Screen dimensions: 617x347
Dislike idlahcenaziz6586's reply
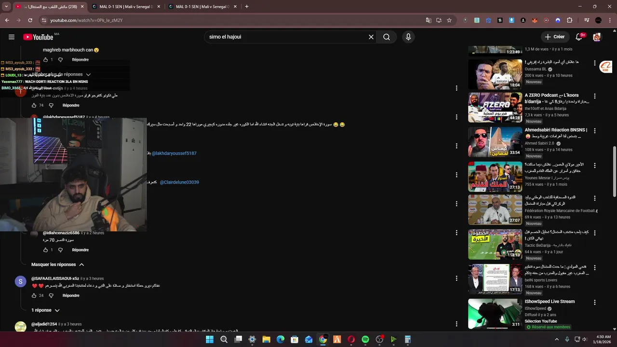[x=60, y=250]
